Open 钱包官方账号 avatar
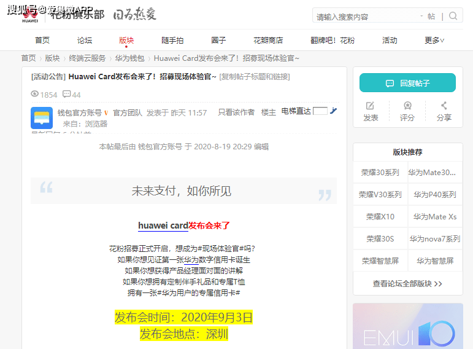This screenshot has width=473, height=349. 42,118
